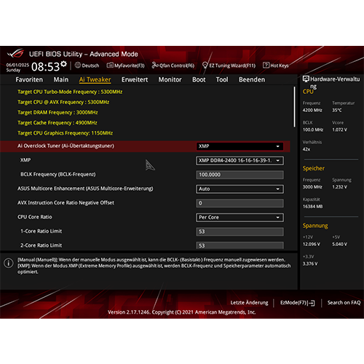
Task: Open the Tool tab
Action: click(x=222, y=79)
